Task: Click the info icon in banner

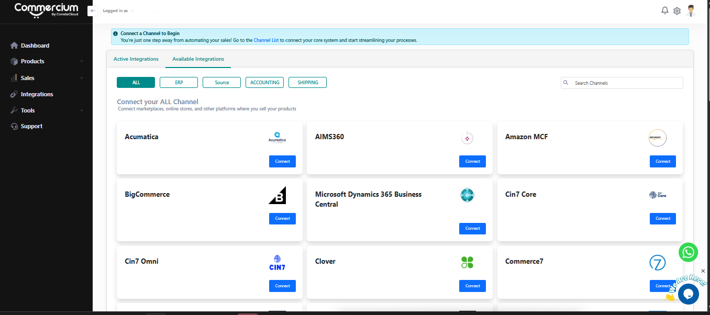Action: pos(116,33)
